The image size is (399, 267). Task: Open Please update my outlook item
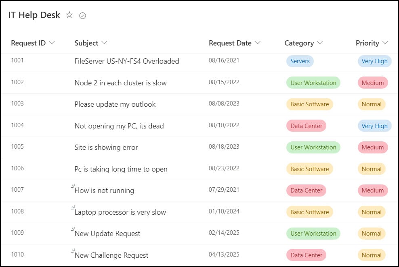click(x=115, y=104)
